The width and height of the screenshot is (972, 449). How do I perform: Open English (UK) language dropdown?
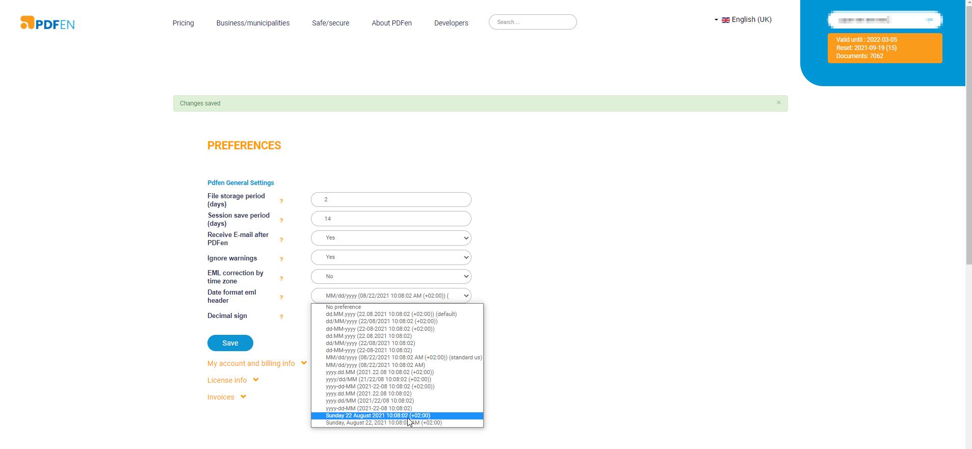click(744, 19)
